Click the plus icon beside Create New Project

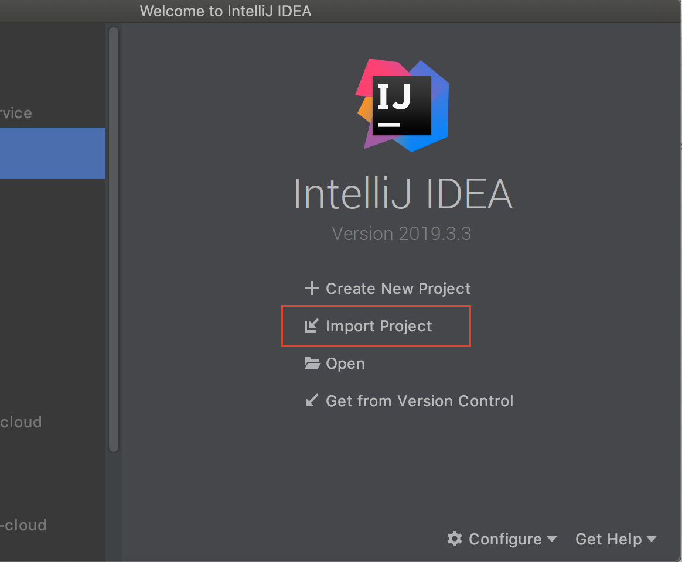point(311,289)
